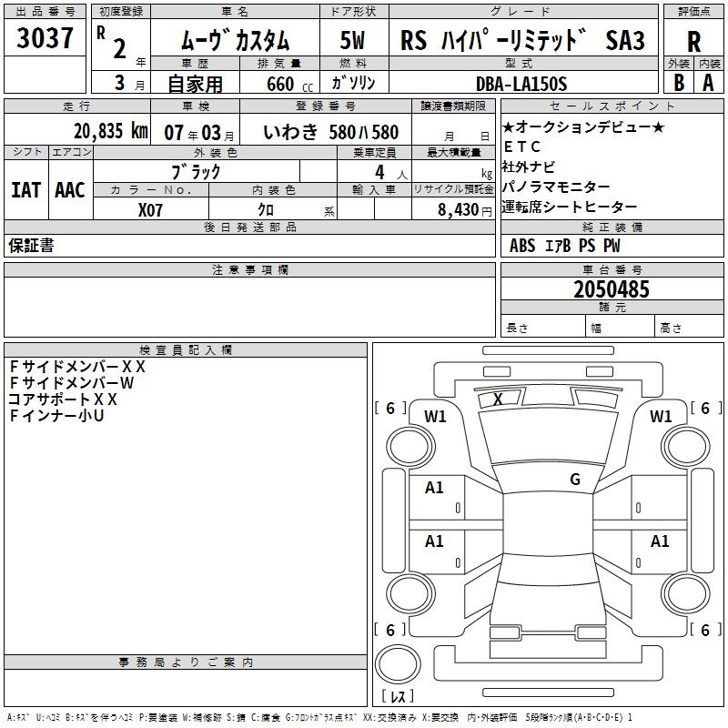Select the W1 marker on the left fender
The image size is (728, 728).
pos(435,417)
